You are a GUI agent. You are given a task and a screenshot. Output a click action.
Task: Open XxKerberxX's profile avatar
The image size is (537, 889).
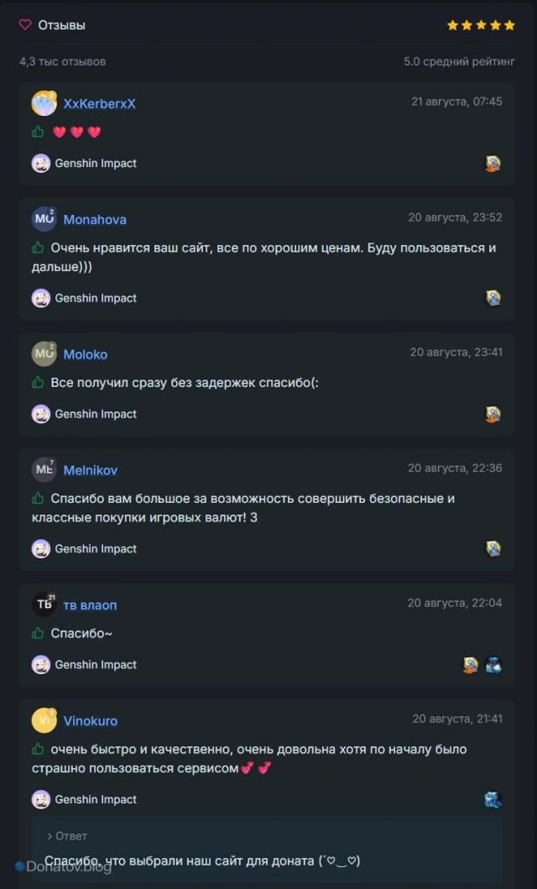coord(44,103)
